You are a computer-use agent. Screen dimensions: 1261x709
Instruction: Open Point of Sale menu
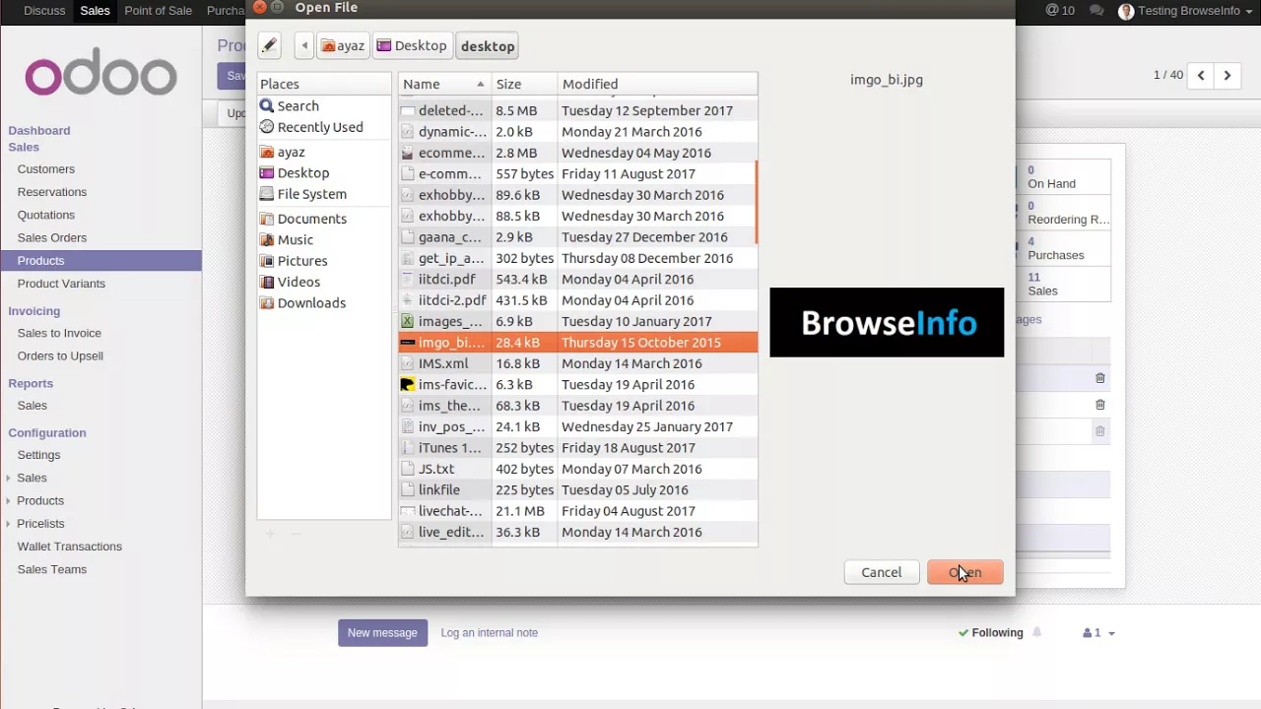click(x=158, y=11)
